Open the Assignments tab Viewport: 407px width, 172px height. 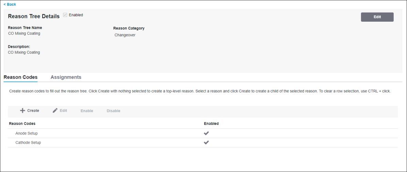(x=66, y=77)
